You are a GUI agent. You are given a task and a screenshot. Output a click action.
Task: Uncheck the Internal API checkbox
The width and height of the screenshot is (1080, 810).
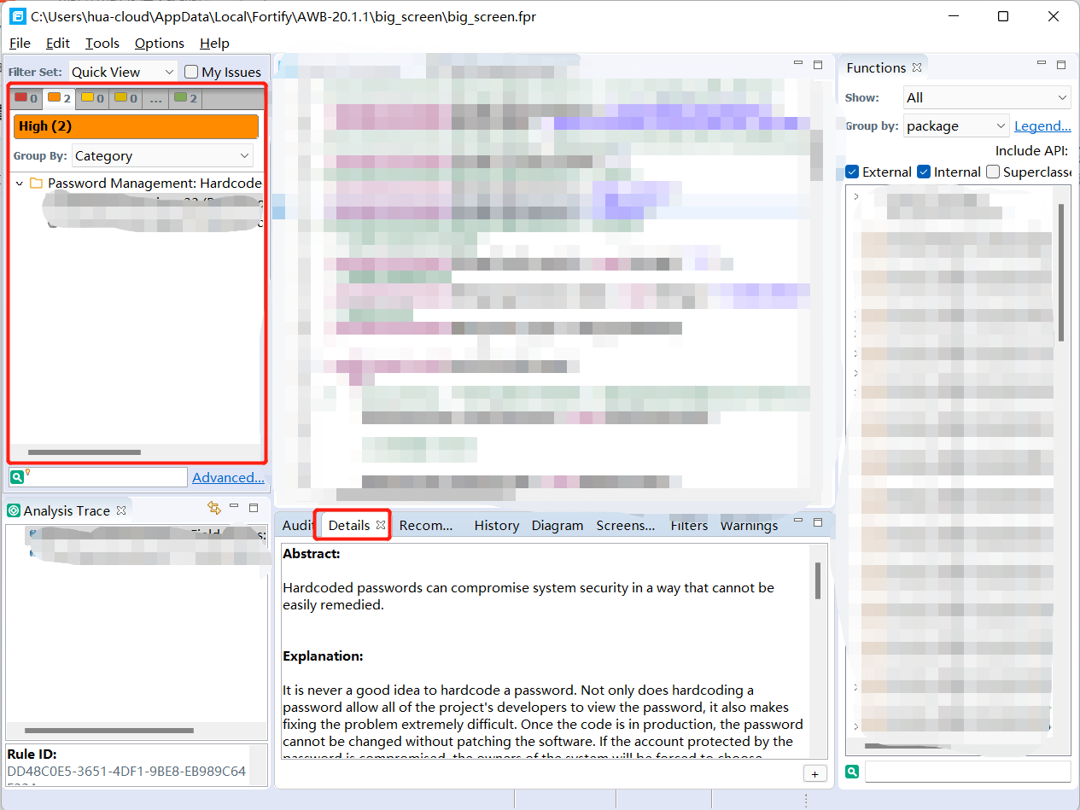(924, 172)
